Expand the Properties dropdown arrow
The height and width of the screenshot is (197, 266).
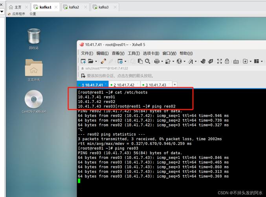(x=125, y=61)
